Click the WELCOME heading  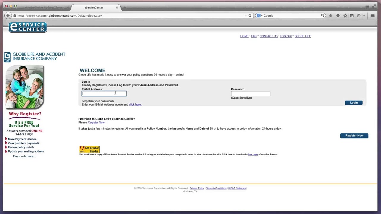point(93,70)
